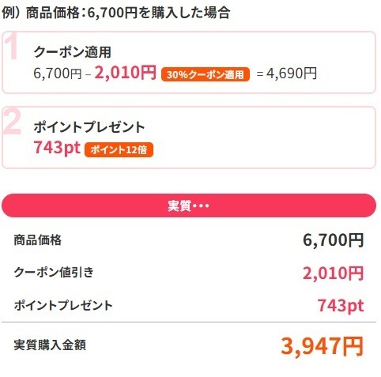The height and width of the screenshot is (377, 381).
Task: Select the large number 1 step marker
Action: click(x=11, y=46)
